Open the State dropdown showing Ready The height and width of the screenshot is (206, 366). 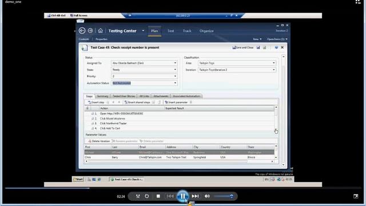(175, 70)
